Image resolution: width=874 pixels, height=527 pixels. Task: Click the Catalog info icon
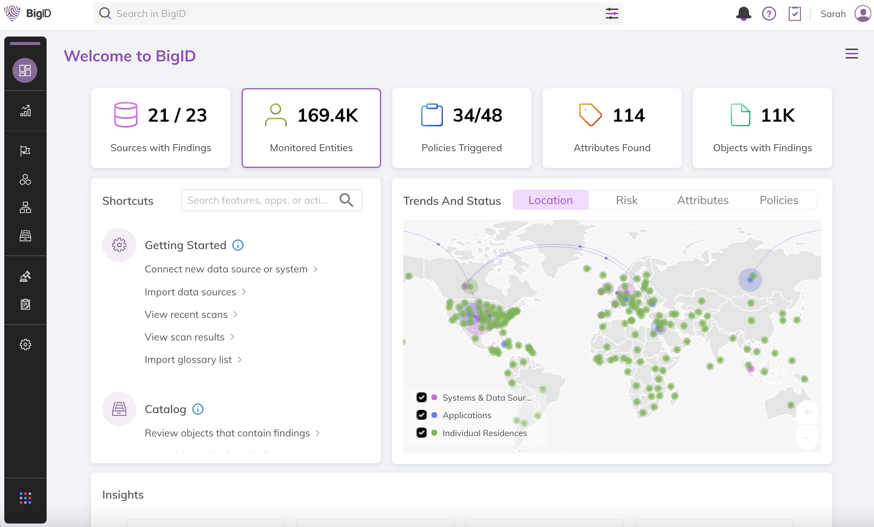pyautogui.click(x=198, y=409)
